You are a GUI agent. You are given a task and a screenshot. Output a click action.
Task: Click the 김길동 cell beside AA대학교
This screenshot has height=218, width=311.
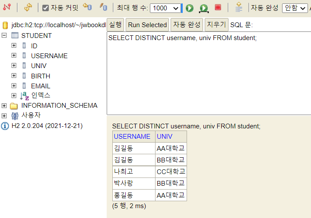[x=134, y=148]
